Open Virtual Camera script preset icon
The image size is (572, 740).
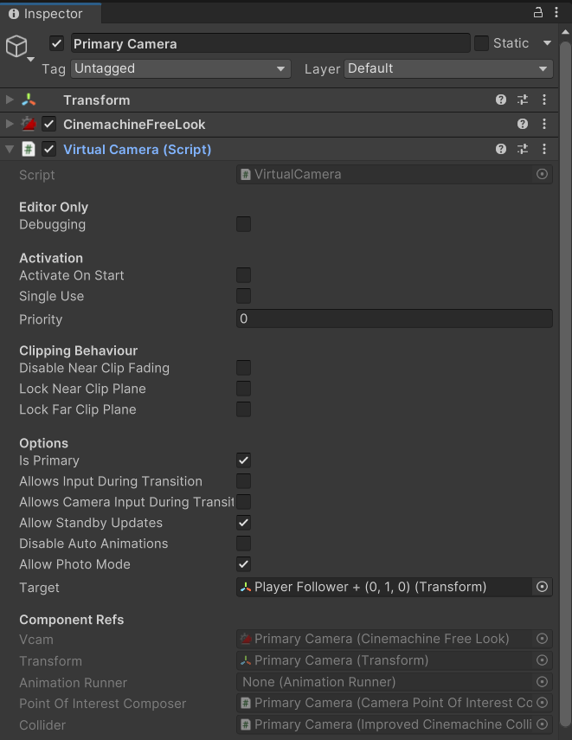[x=523, y=149]
